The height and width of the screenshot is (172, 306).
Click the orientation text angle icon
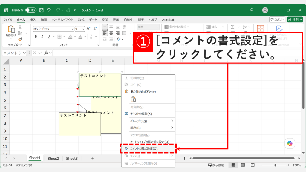[118, 39]
